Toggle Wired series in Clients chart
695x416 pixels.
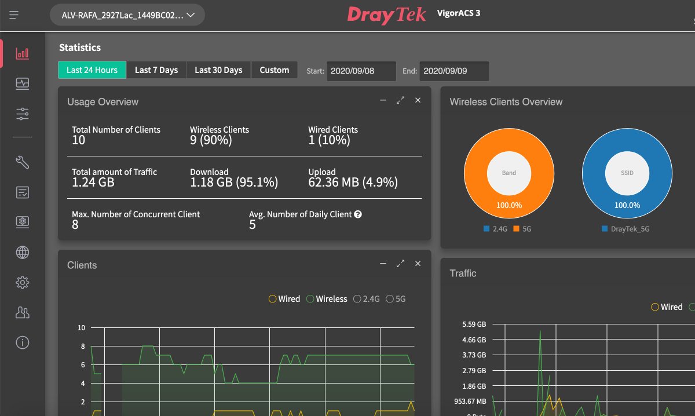click(284, 299)
